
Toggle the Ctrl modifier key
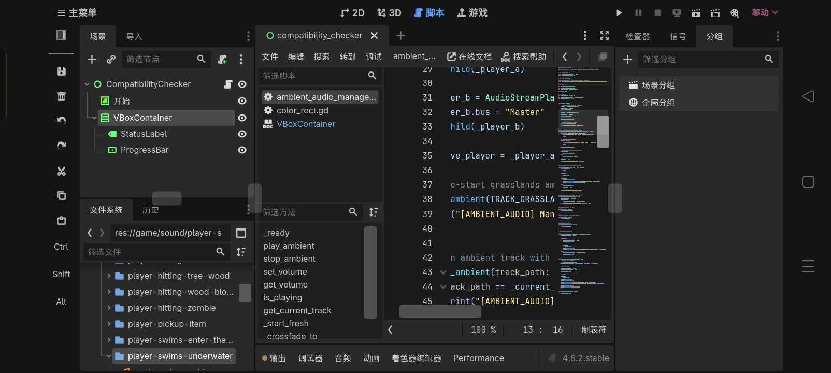click(61, 247)
